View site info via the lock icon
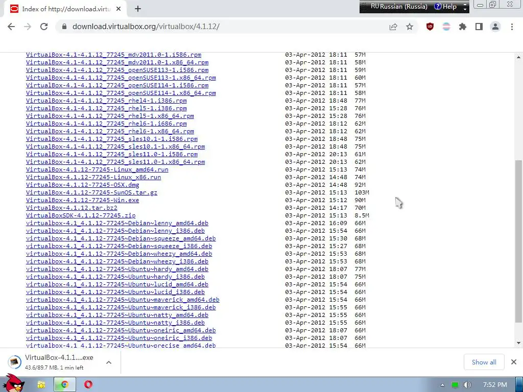 [x=64, y=27]
